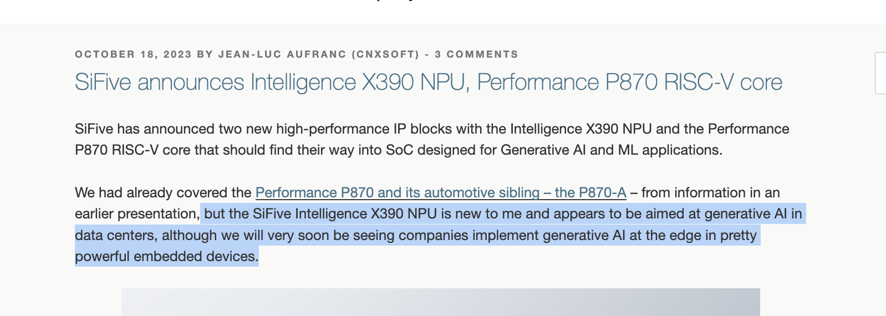Click the highlighted sentence about SiFive Intelligence X390 NPU
The height and width of the screenshot is (316, 886).
point(439,235)
